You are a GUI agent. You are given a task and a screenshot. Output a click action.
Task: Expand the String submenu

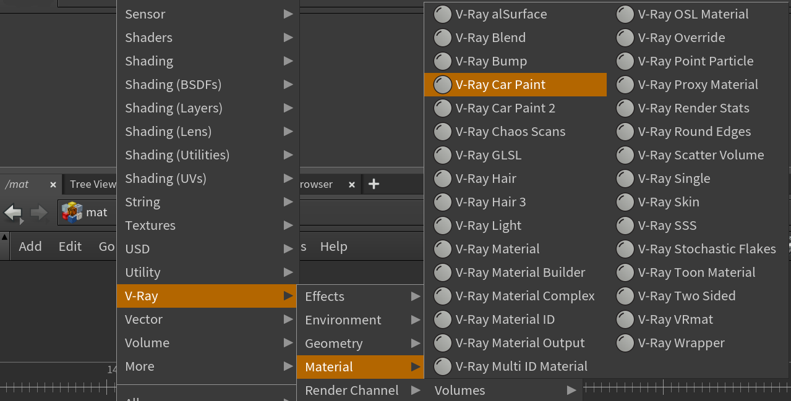coord(208,202)
